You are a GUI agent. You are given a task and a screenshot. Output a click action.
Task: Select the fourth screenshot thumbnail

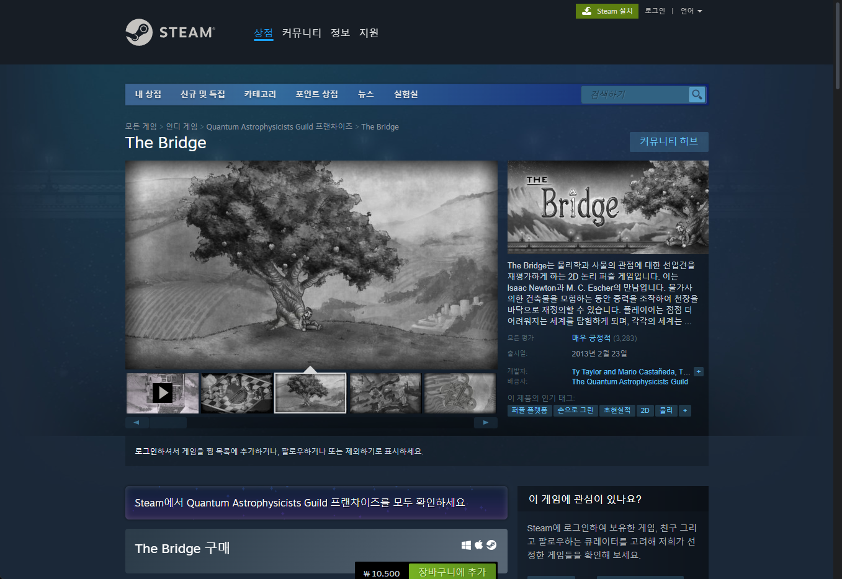coord(385,393)
